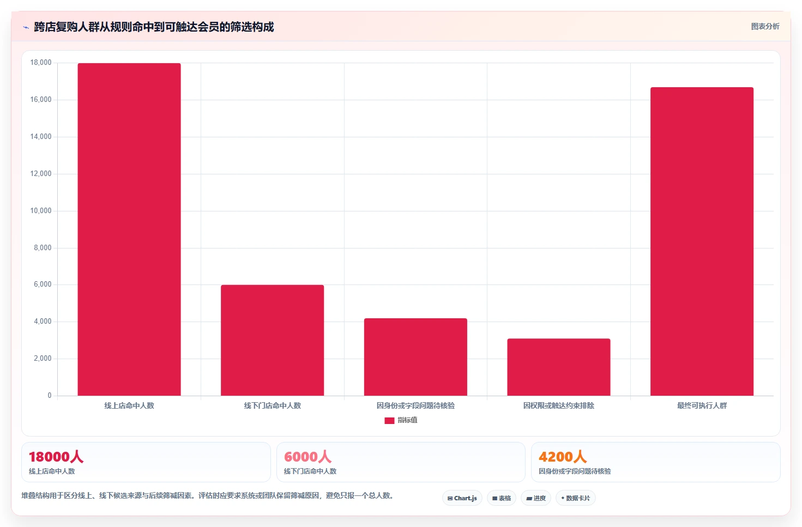The image size is (802, 527).
Task: Click the 最终可执行人群 bar
Action: [x=702, y=241]
